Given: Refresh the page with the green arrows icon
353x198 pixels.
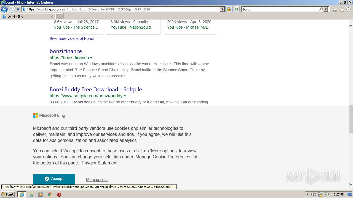Looking at the screenshot, I should coord(236,9).
